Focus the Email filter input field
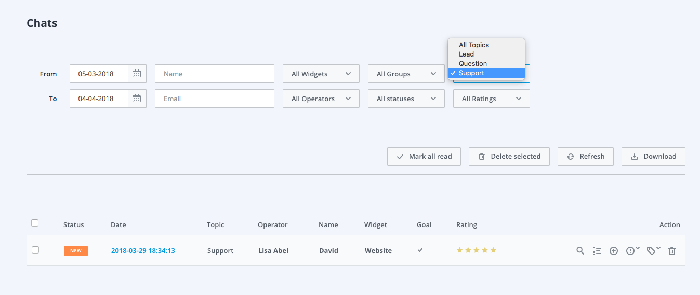The height and width of the screenshot is (295, 700). click(x=215, y=99)
